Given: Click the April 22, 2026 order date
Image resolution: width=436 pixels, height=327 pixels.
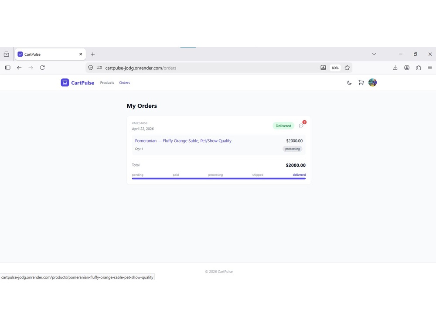Looking at the screenshot, I should coord(143,129).
